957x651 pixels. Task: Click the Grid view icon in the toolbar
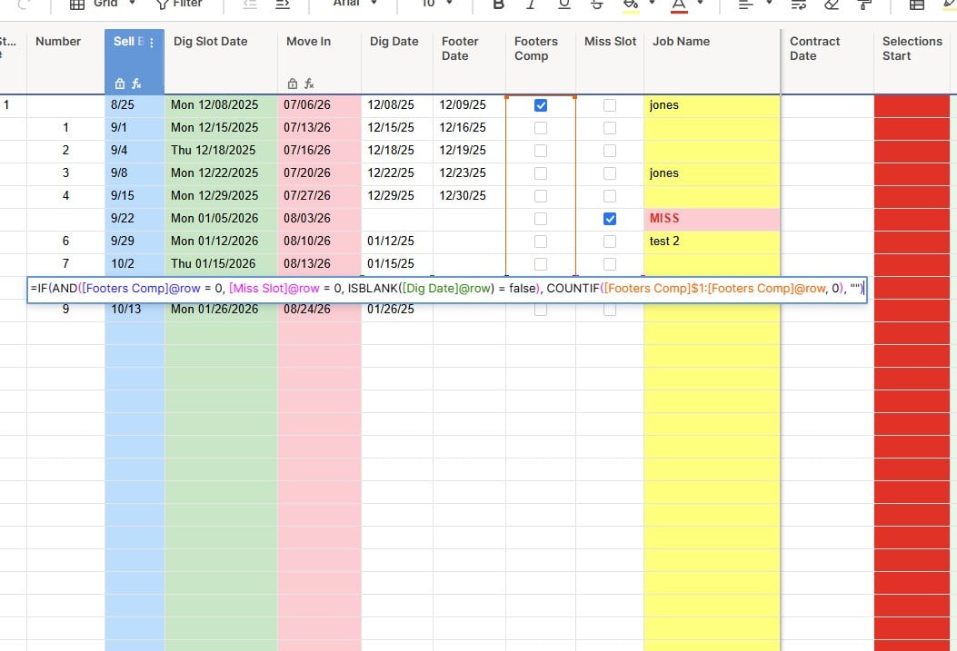[x=77, y=5]
